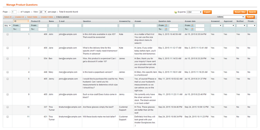The width and height of the screenshot is (260, 130).
Task: Click 'Are these glasses simply the best?'
Action: click(x=98, y=107)
